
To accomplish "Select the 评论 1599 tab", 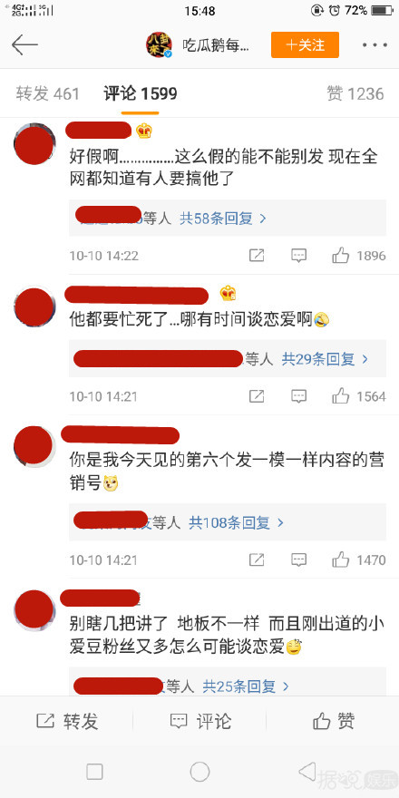I will point(141,93).
